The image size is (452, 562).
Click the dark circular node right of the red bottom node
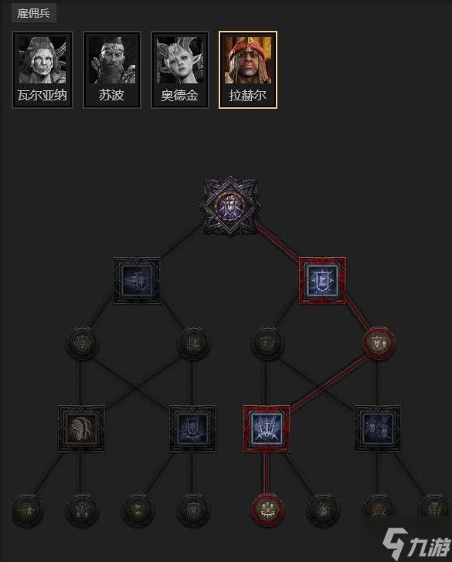coord(323,510)
